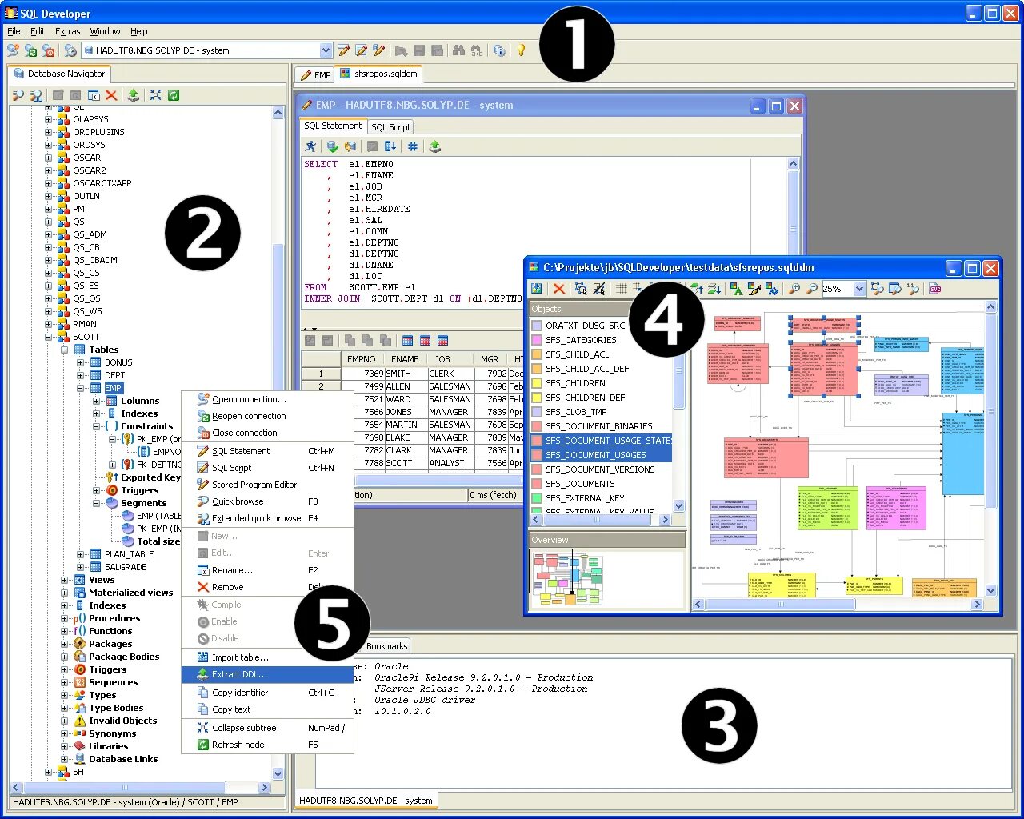Expand the OLAPSYS schema node
Viewport: 1024px width, 819px height.
pyautogui.click(x=48, y=119)
